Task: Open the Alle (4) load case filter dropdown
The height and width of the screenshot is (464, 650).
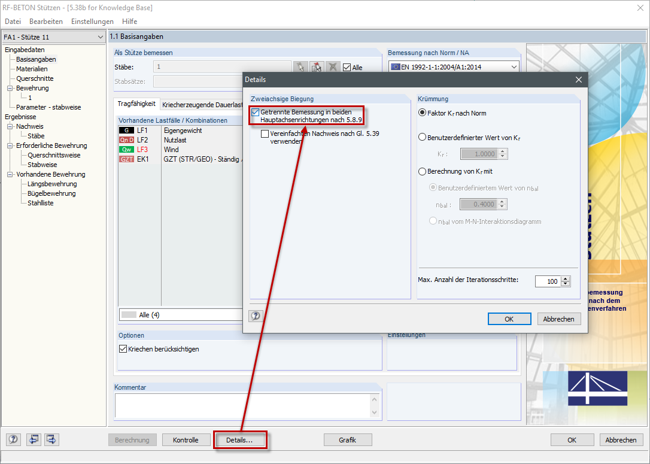Action: click(x=181, y=315)
